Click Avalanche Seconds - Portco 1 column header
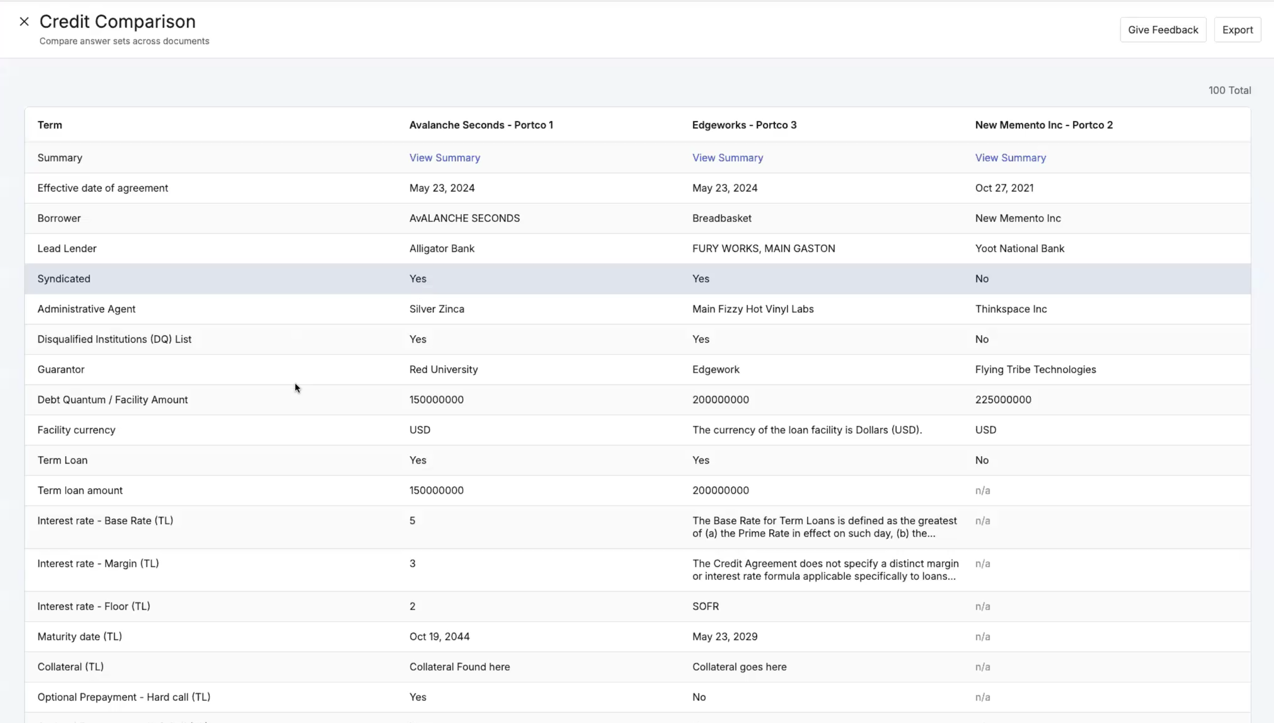1274x723 pixels. click(480, 125)
